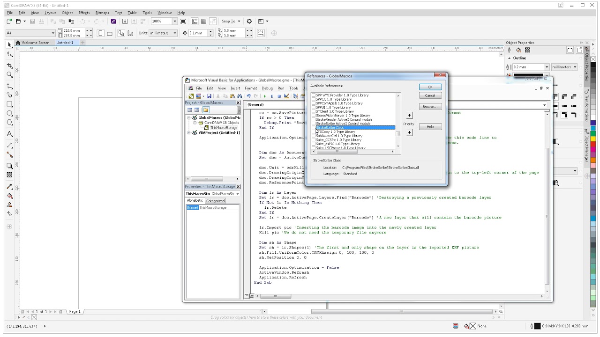Open the zoom level dropdown
Viewport: 600px width, 337px height.
click(x=175, y=21)
